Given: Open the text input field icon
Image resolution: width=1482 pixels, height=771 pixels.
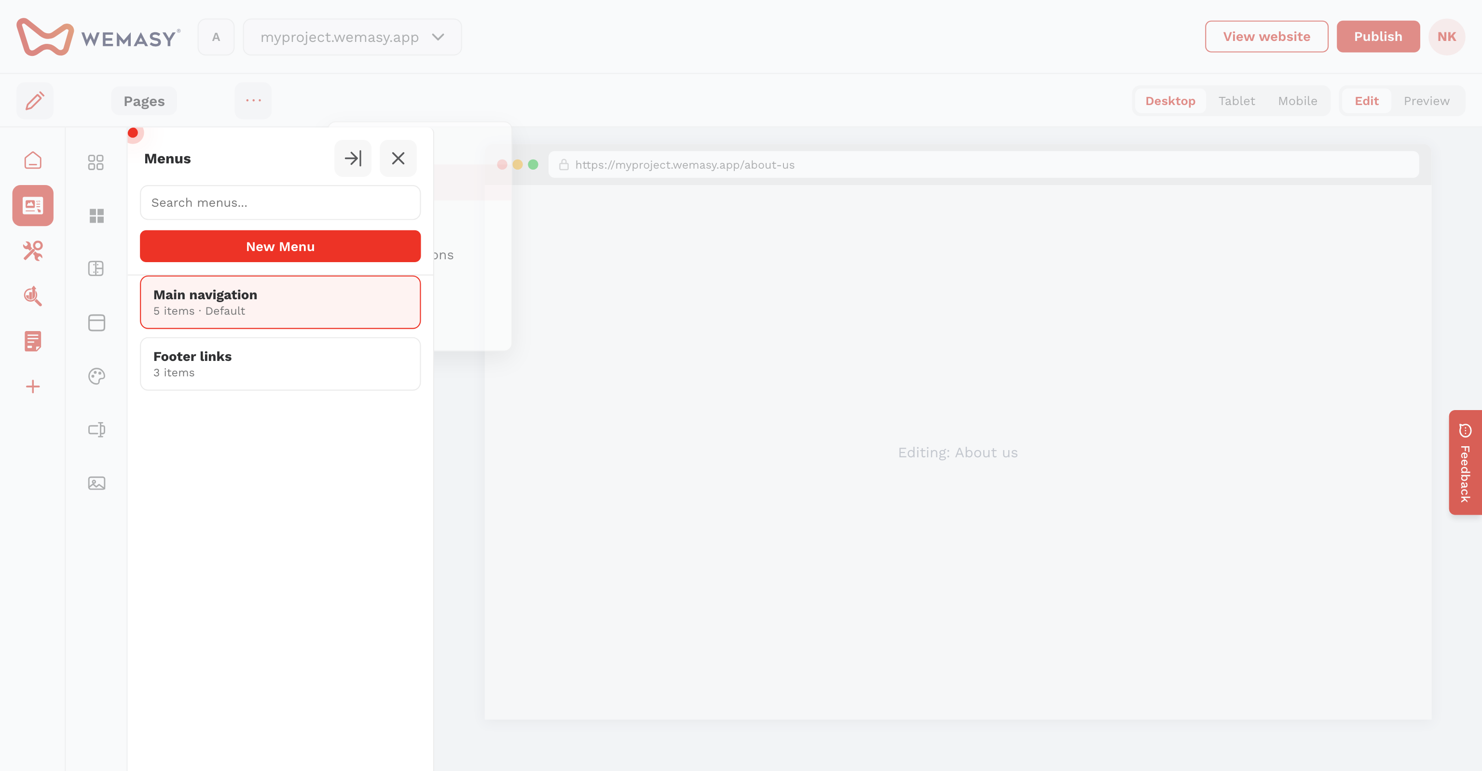Looking at the screenshot, I should [96, 429].
